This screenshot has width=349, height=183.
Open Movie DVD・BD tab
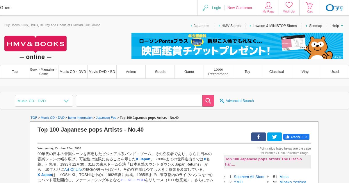coord(102,72)
